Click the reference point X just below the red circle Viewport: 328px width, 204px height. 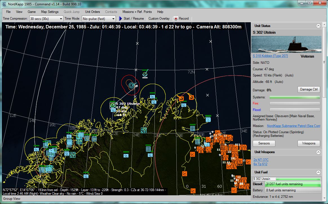tap(135, 97)
